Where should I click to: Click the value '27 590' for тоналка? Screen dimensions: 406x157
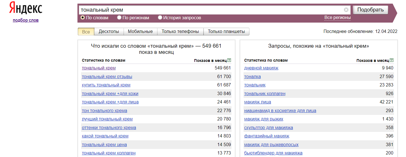point(386,76)
